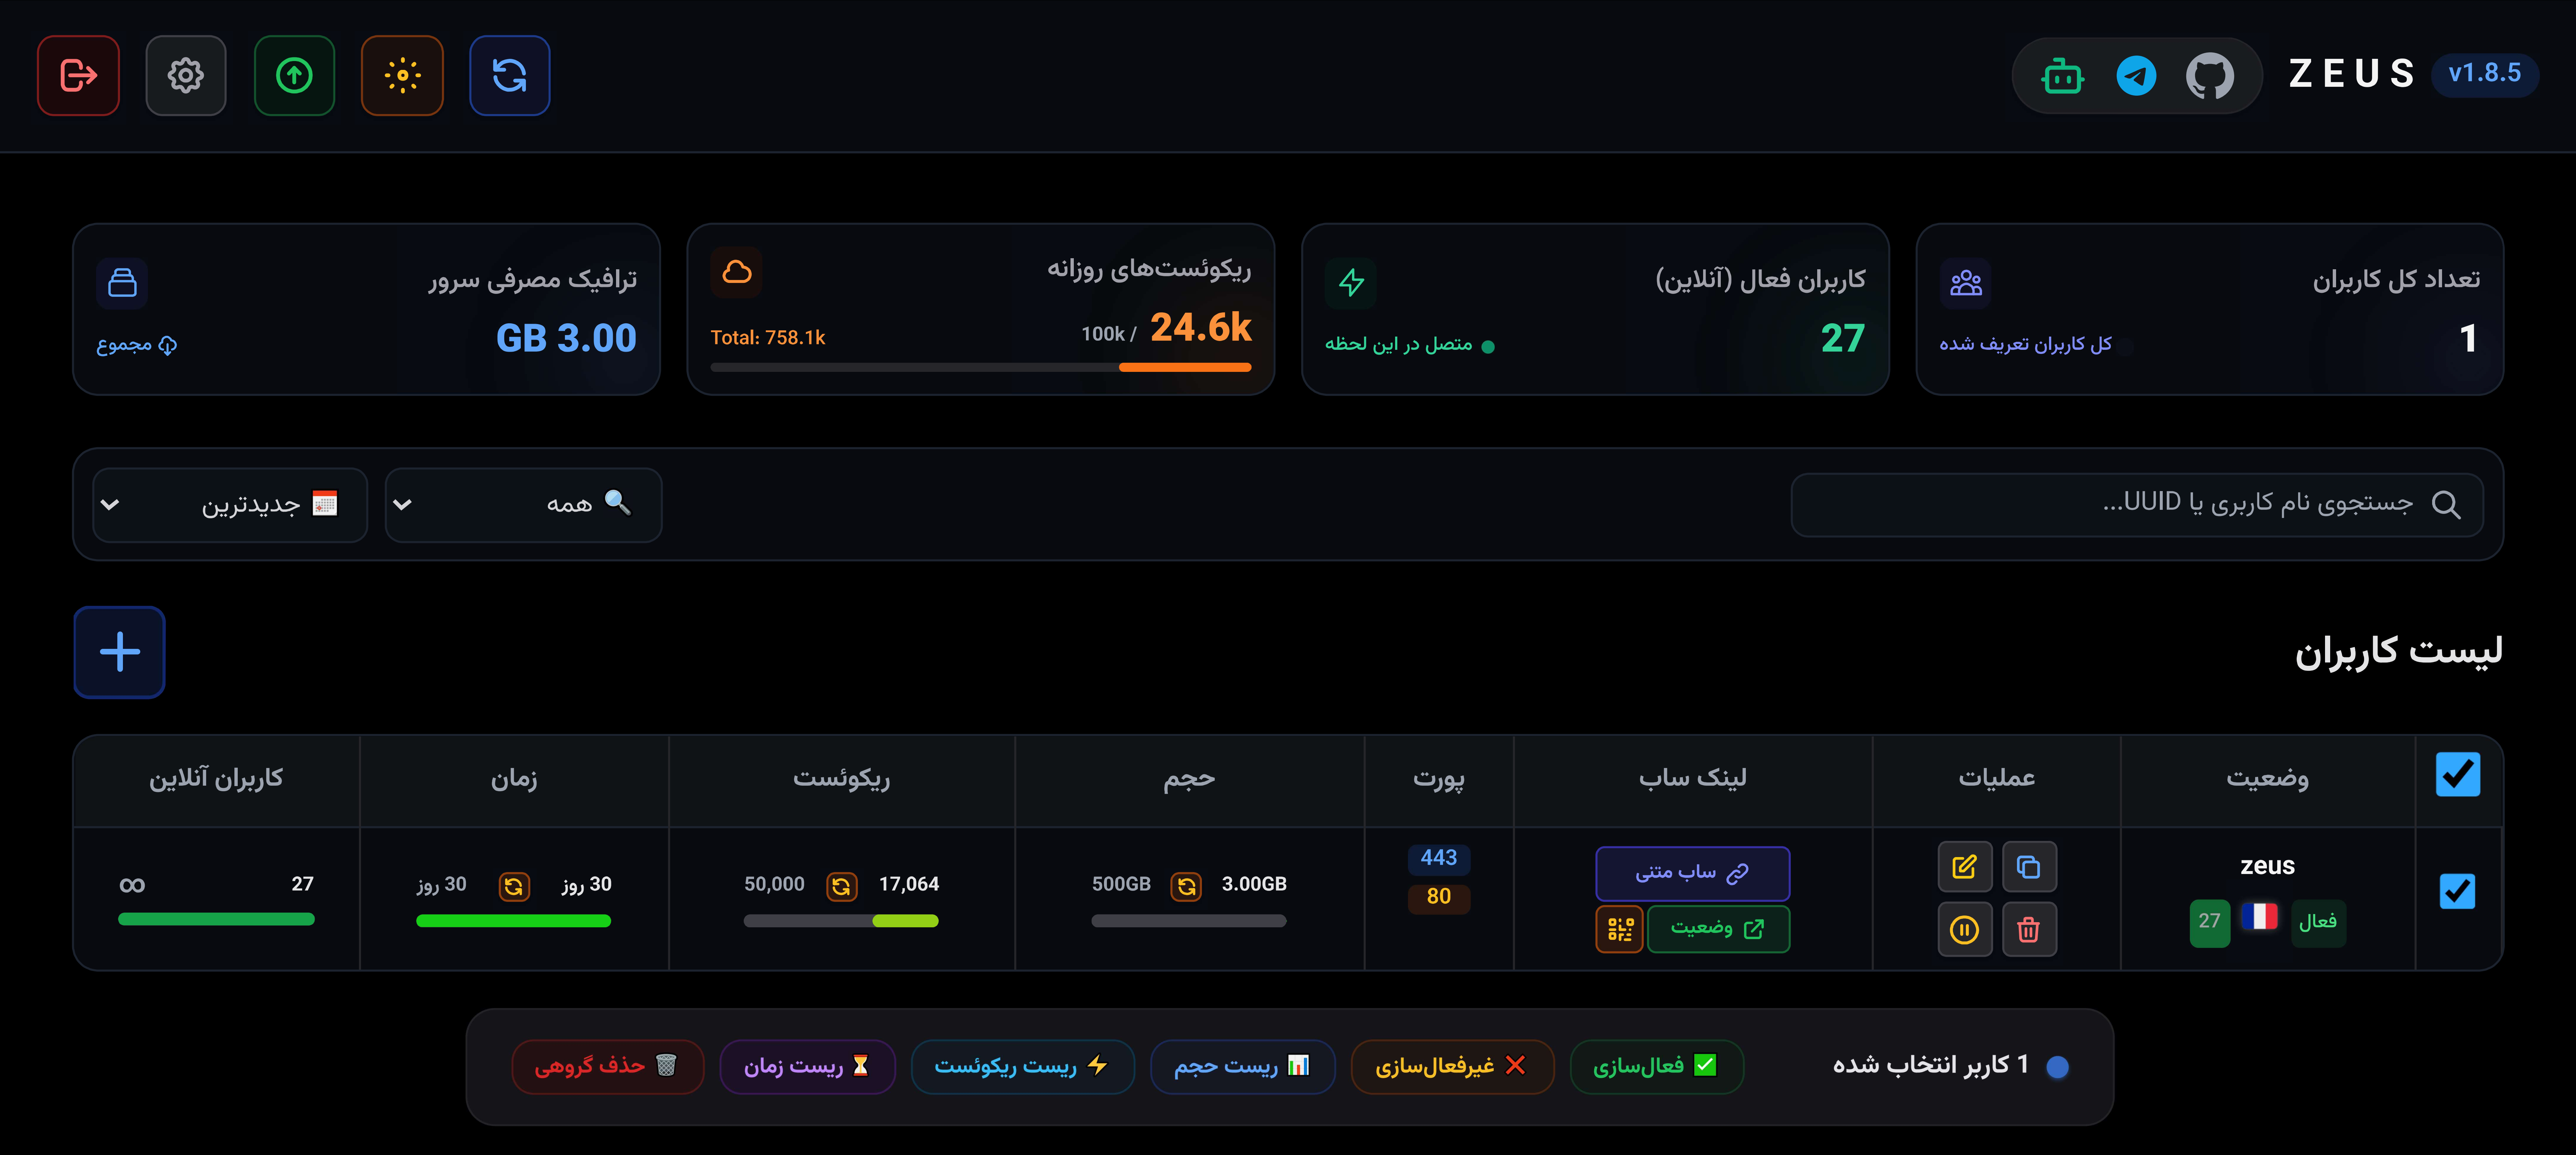Click the green upload arrow icon

(294, 75)
